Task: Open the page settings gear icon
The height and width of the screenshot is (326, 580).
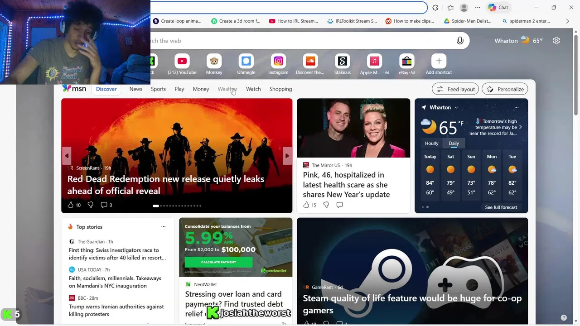Action: (x=556, y=41)
